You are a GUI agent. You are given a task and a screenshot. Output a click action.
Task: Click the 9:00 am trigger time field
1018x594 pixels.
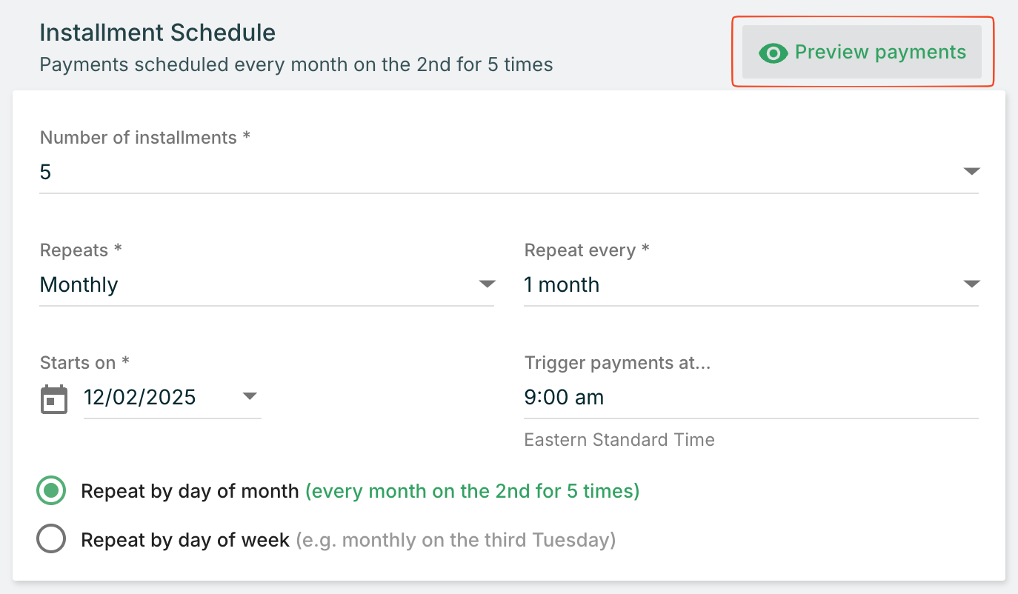point(564,398)
